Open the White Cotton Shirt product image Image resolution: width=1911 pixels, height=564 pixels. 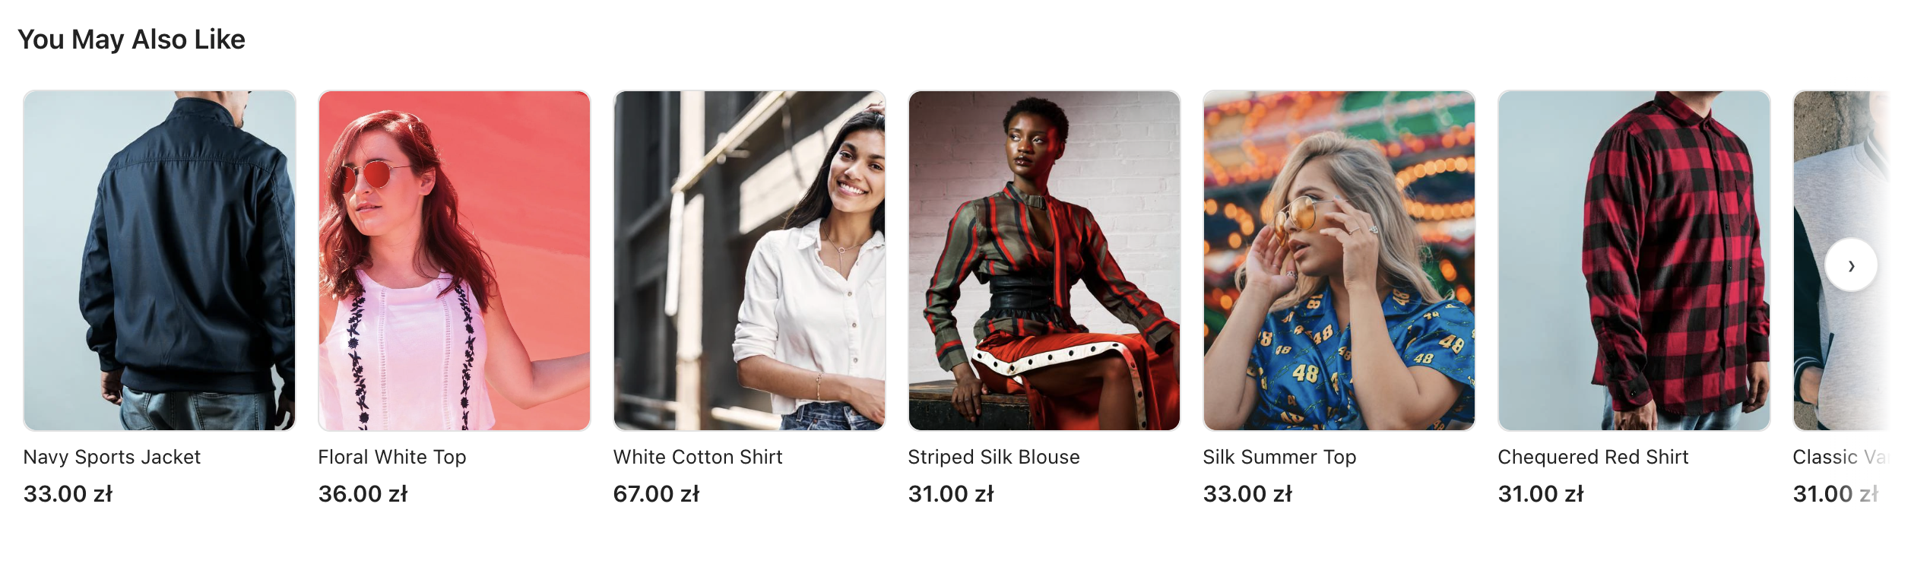coord(750,261)
